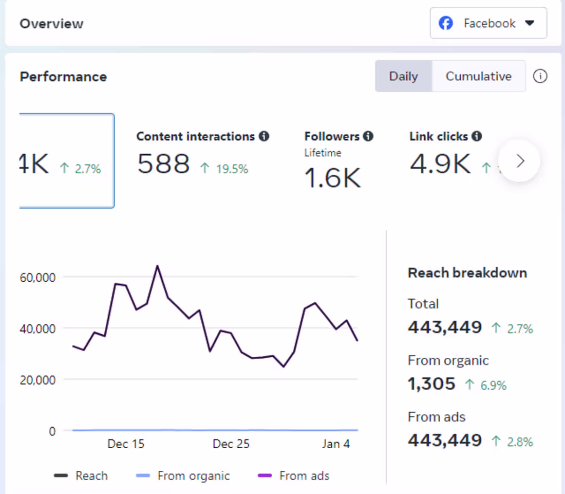This screenshot has height=494, width=565.
Task: Open the Content interactions info tooltip
Action: point(264,136)
